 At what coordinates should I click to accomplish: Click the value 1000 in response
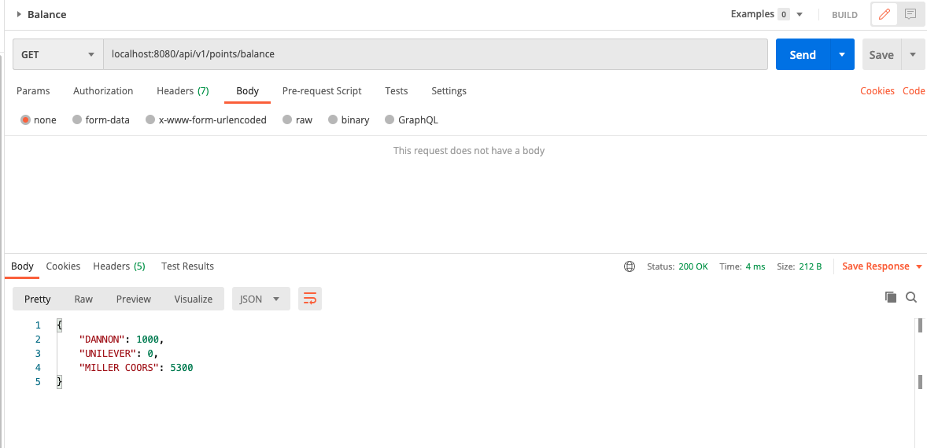coord(148,340)
